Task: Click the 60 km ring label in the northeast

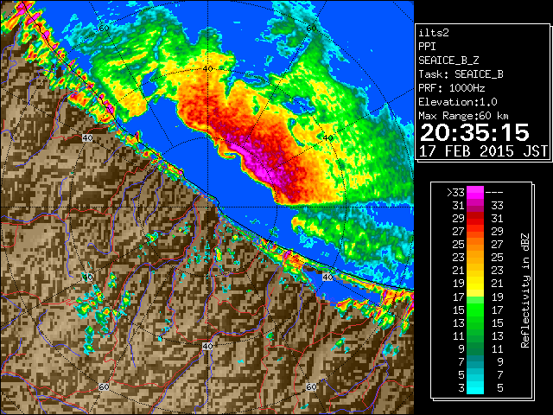Action: coord(311,29)
